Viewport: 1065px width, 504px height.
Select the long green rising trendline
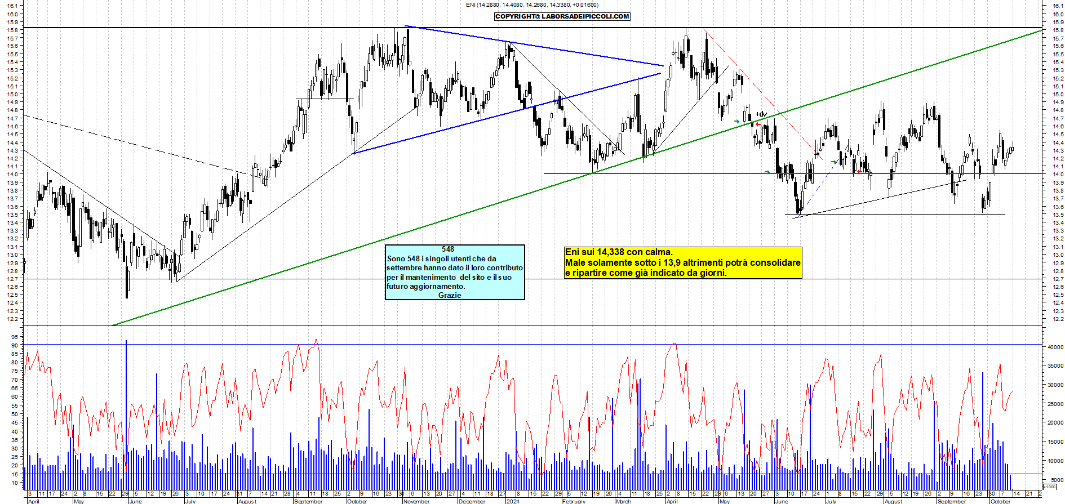578,178
